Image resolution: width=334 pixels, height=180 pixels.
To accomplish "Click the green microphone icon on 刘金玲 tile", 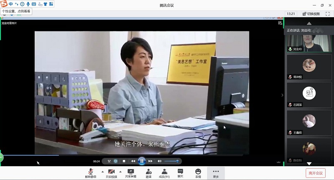I will click(x=290, y=49).
